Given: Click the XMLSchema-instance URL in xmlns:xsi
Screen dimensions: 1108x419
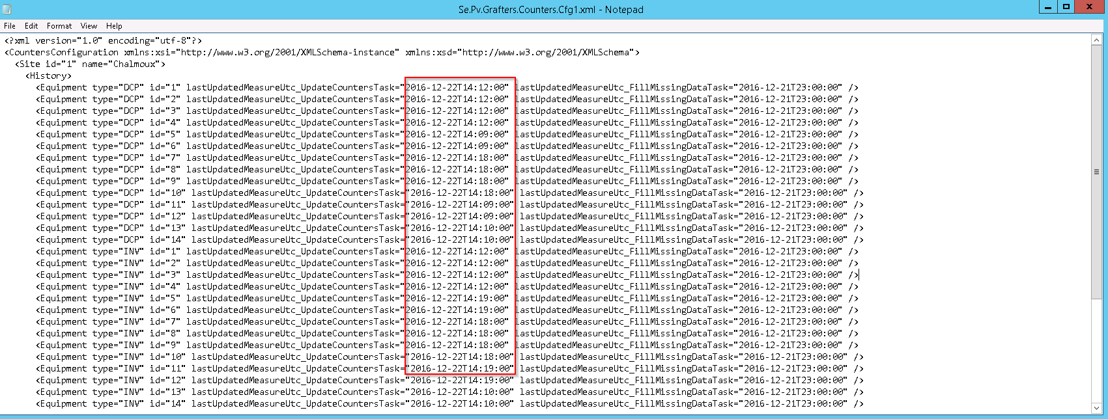Looking at the screenshot, I should point(289,53).
